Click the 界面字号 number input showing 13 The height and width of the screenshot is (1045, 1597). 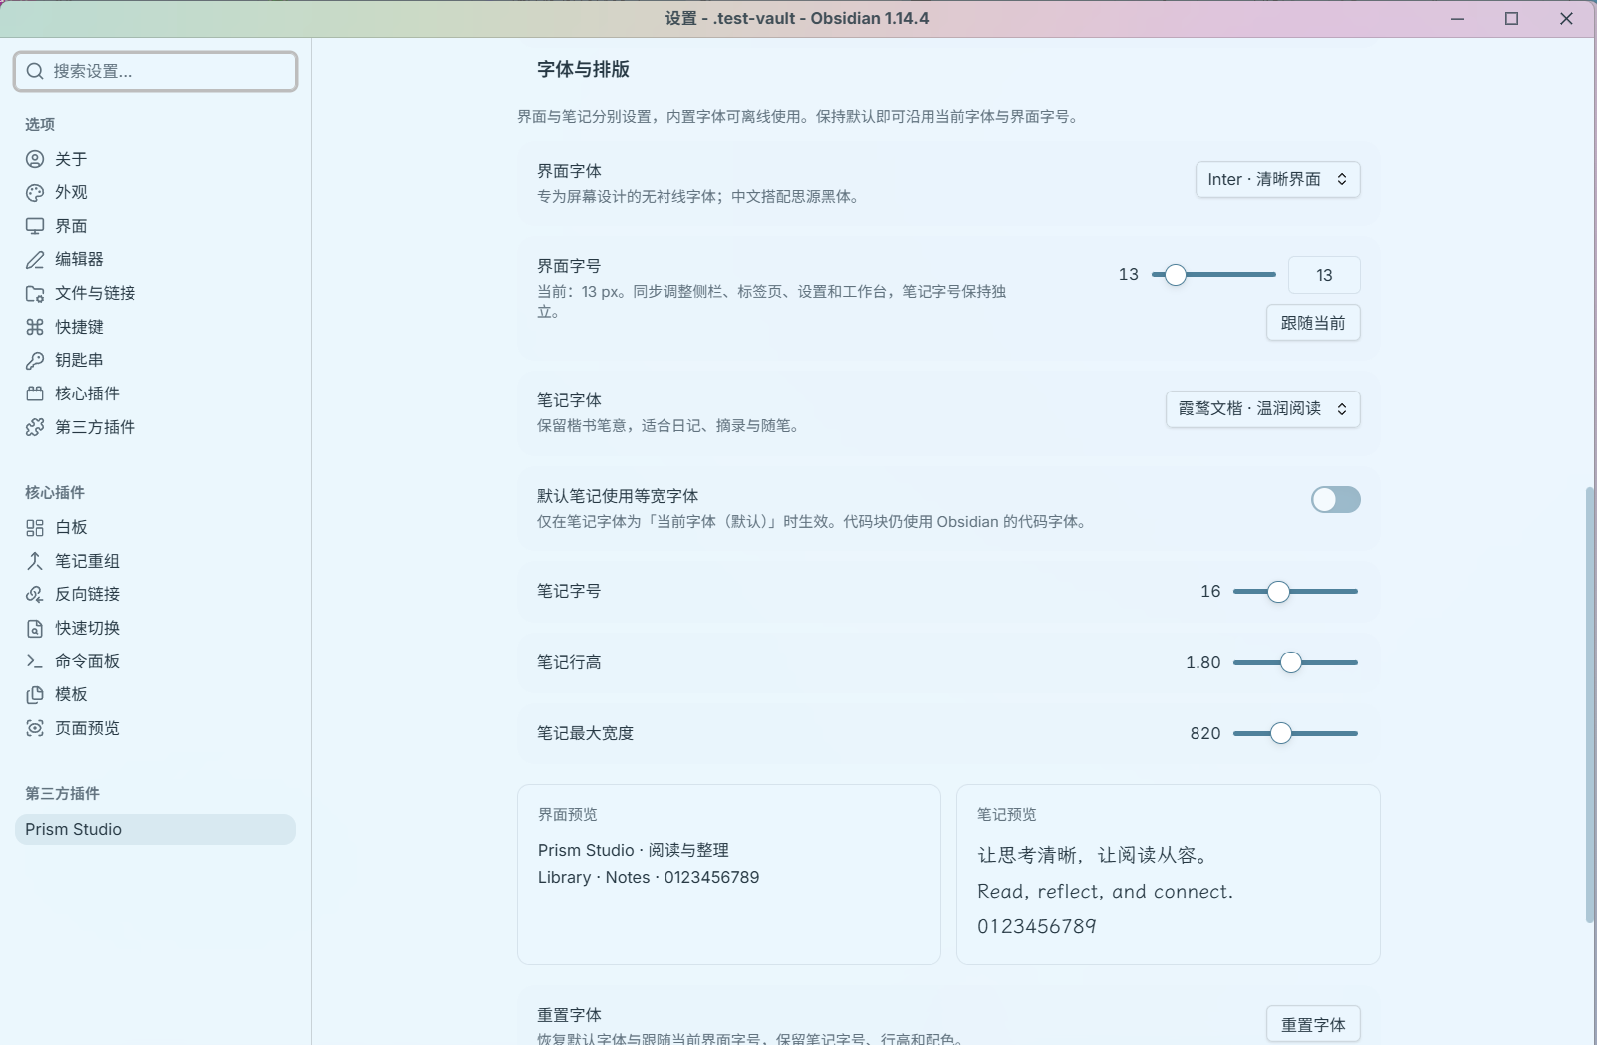(1324, 275)
